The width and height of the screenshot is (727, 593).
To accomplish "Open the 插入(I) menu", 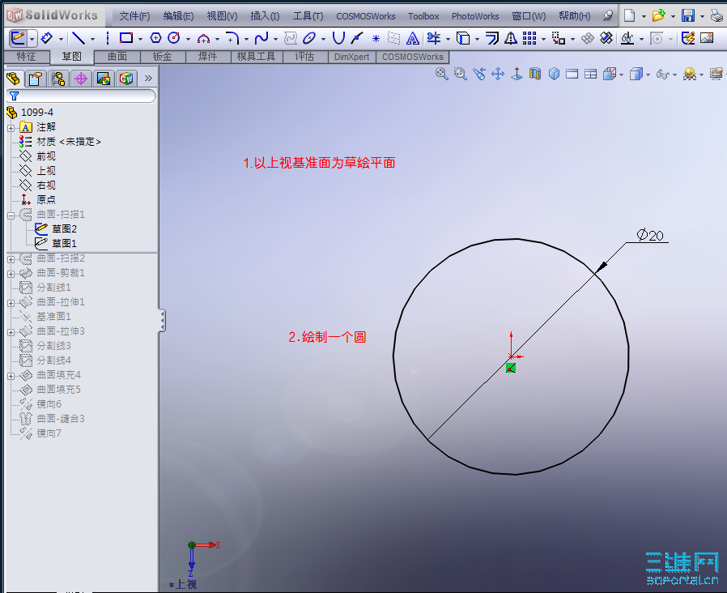I will 265,16.
